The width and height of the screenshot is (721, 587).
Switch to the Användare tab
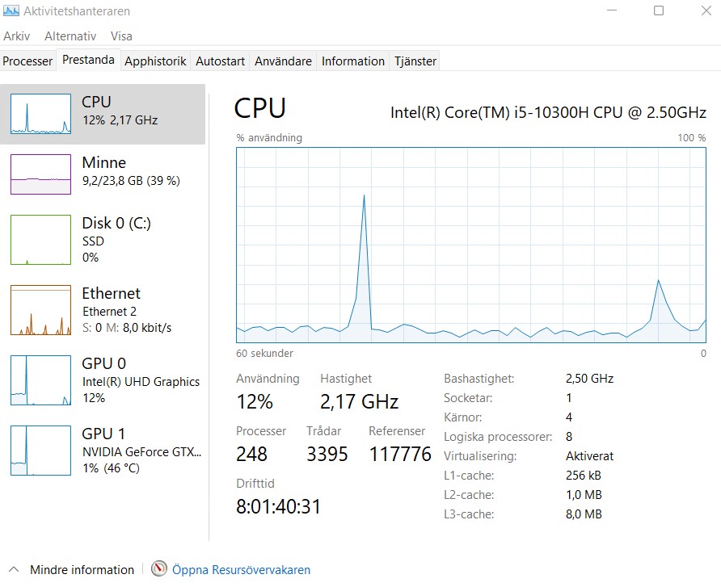(x=283, y=61)
